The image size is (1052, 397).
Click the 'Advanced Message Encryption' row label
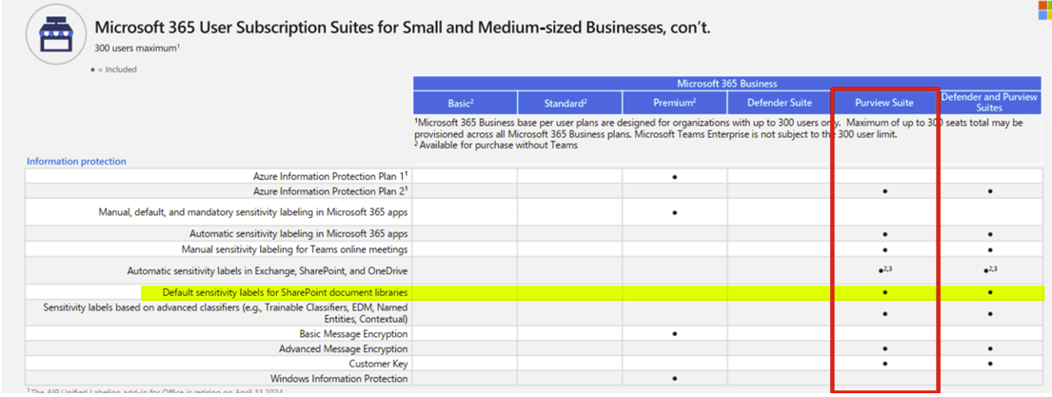pyautogui.click(x=344, y=348)
